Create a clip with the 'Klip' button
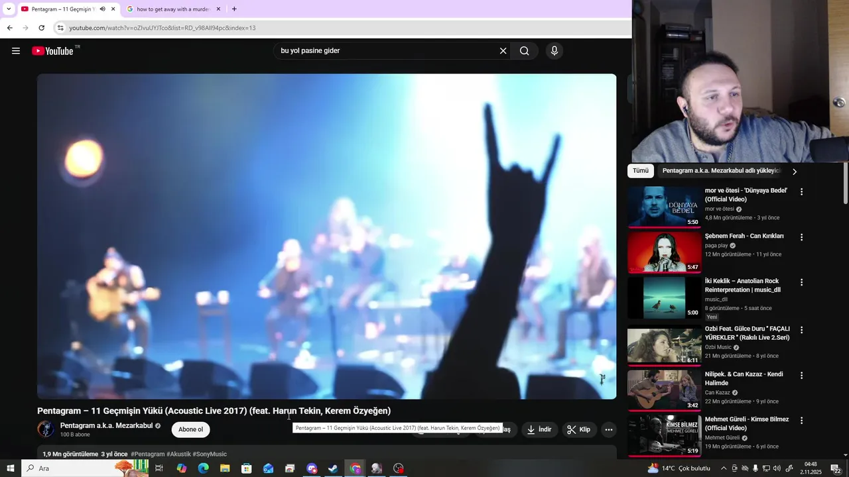 click(579, 429)
